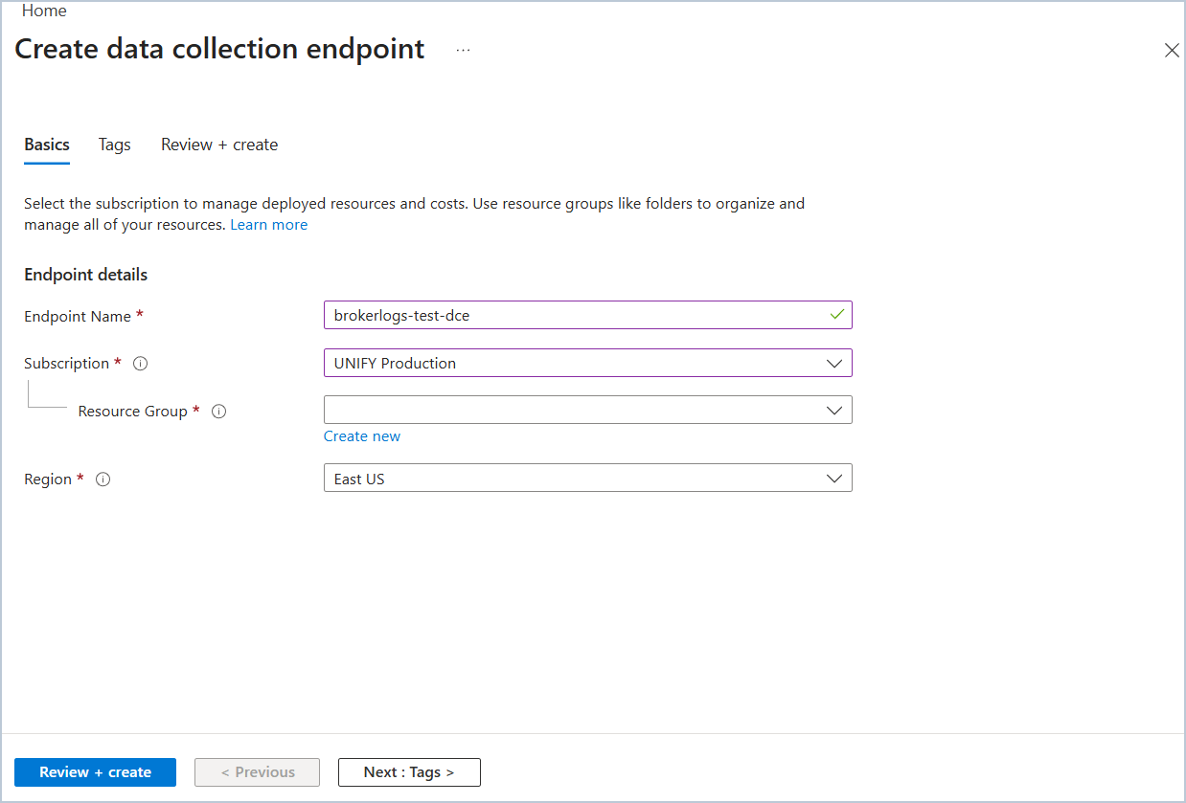Go to the Home breadcrumb
1186x803 pixels.
tap(44, 11)
